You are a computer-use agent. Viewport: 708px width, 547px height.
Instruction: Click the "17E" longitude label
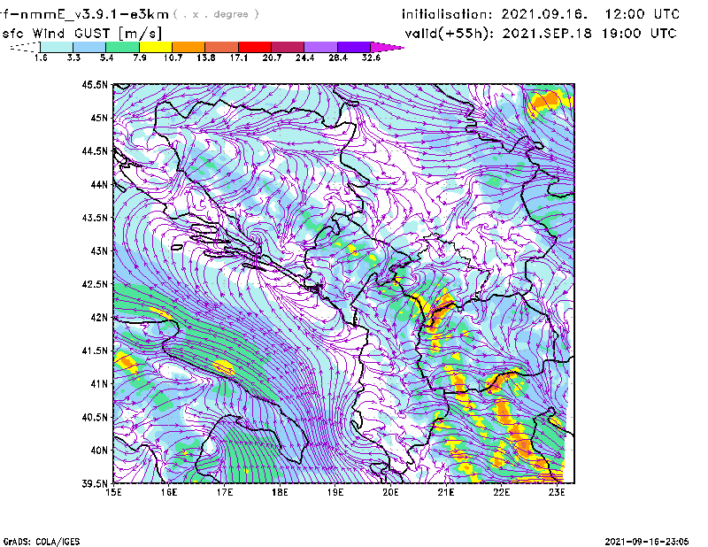click(x=225, y=492)
